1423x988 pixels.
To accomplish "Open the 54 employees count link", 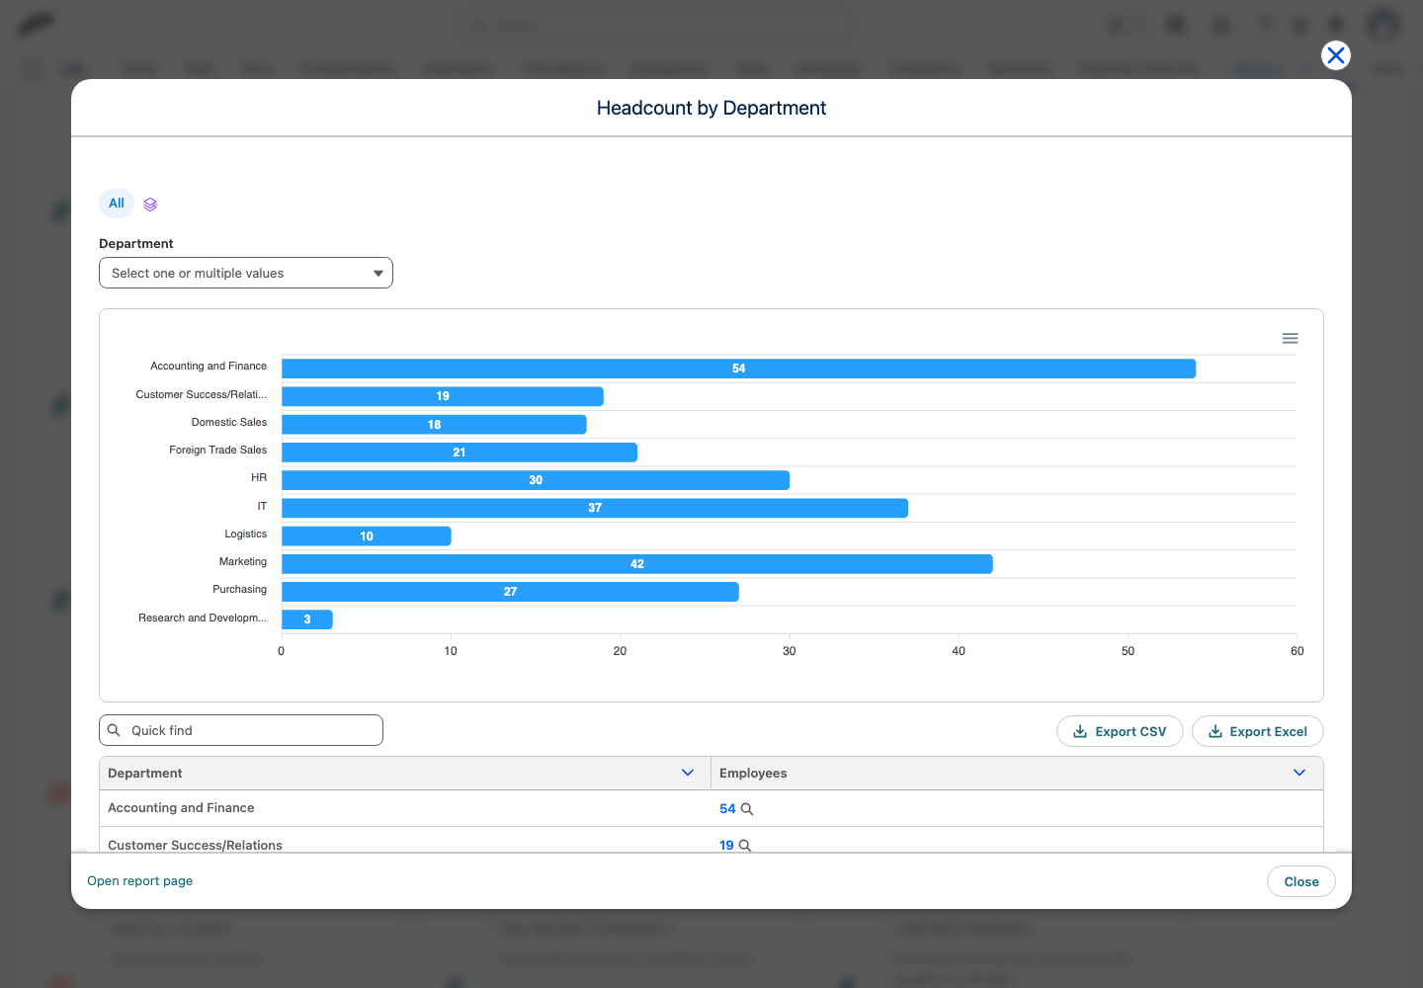I will coord(727,809).
